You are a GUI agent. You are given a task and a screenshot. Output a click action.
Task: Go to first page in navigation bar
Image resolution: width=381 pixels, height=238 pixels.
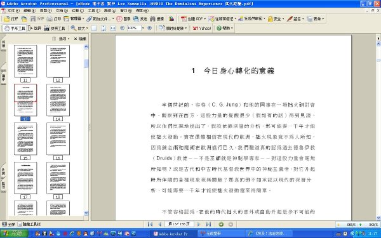[150, 224]
